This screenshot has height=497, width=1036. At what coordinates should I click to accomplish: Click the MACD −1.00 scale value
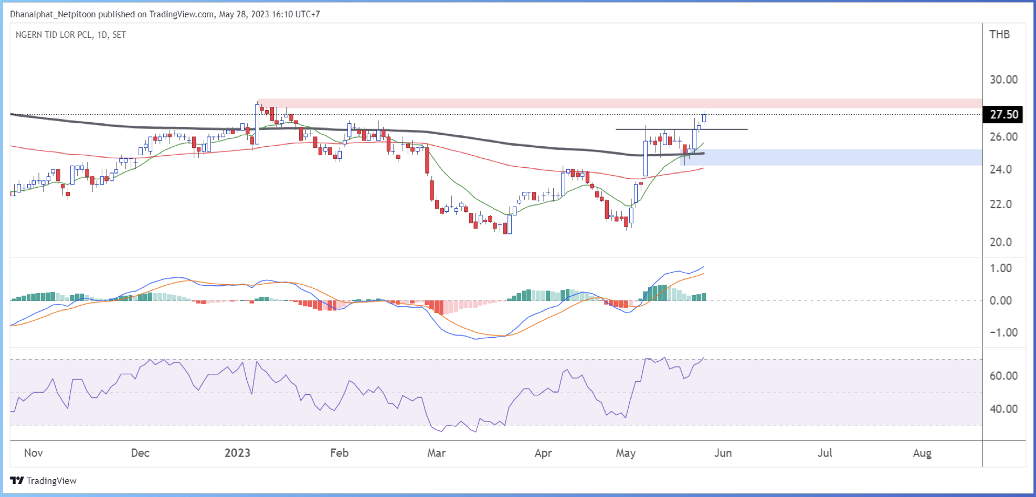click(x=1003, y=333)
